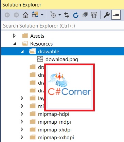
Task: Select the mipmap-mdpi folder
Action: click(54, 122)
